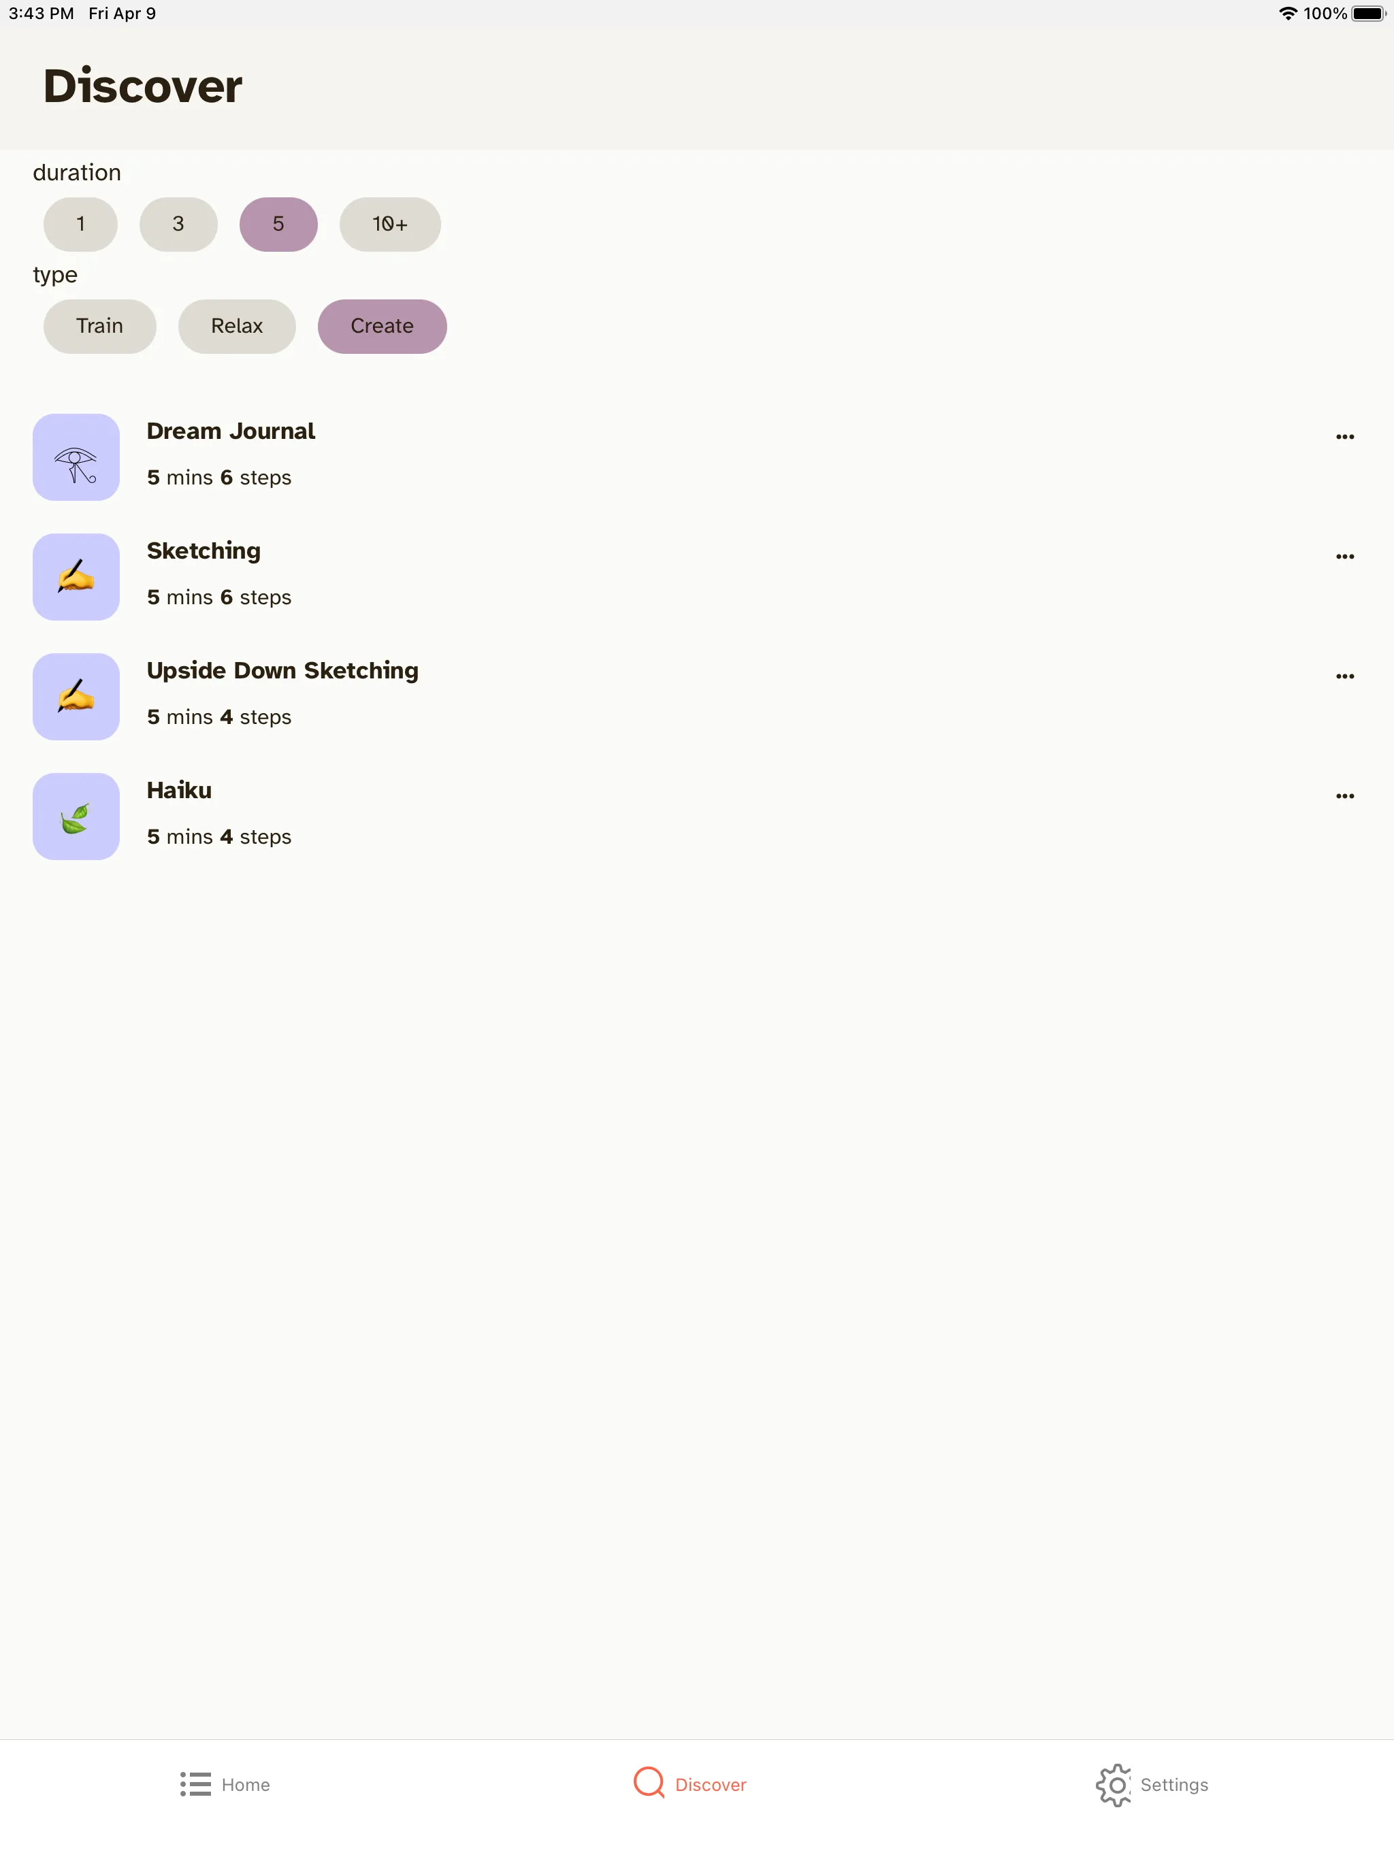Deselect the active '5' duration filter
Screen dimensions: 1394x1859
click(x=278, y=223)
